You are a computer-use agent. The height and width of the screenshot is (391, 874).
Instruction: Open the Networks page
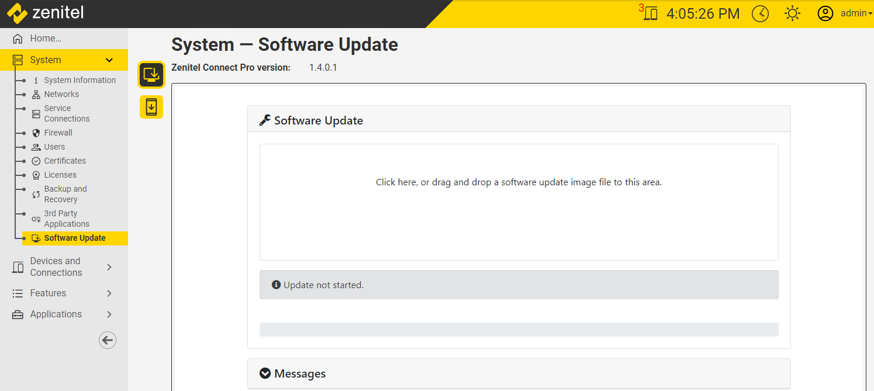61,94
